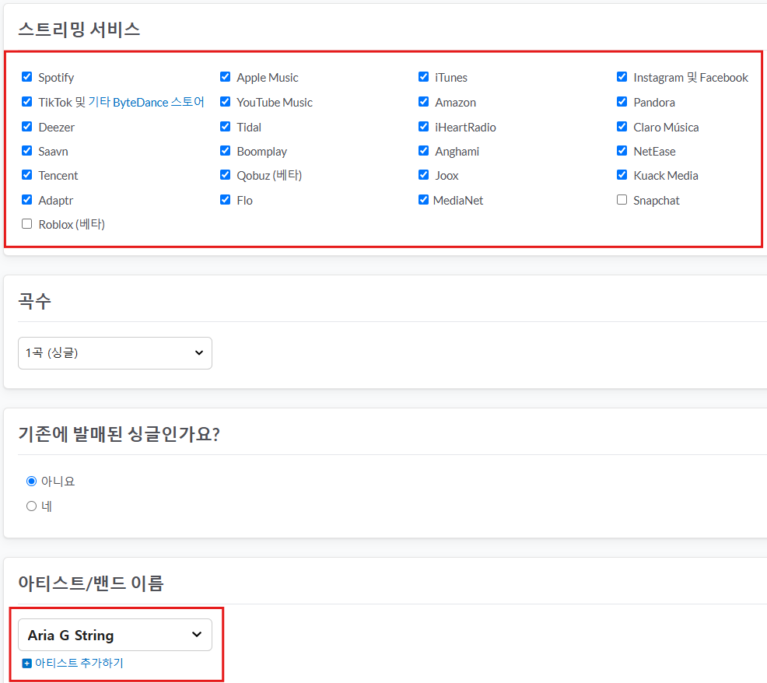This screenshot has height=683, width=767.
Task: Open 기타 ByteDance 스토어 link
Action: point(146,102)
